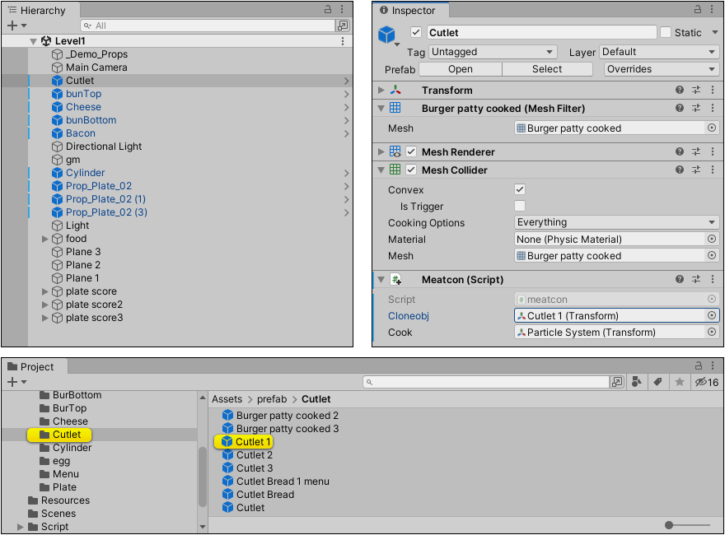The height and width of the screenshot is (535, 725).
Task: Click the prefab Open button
Action: (x=461, y=70)
